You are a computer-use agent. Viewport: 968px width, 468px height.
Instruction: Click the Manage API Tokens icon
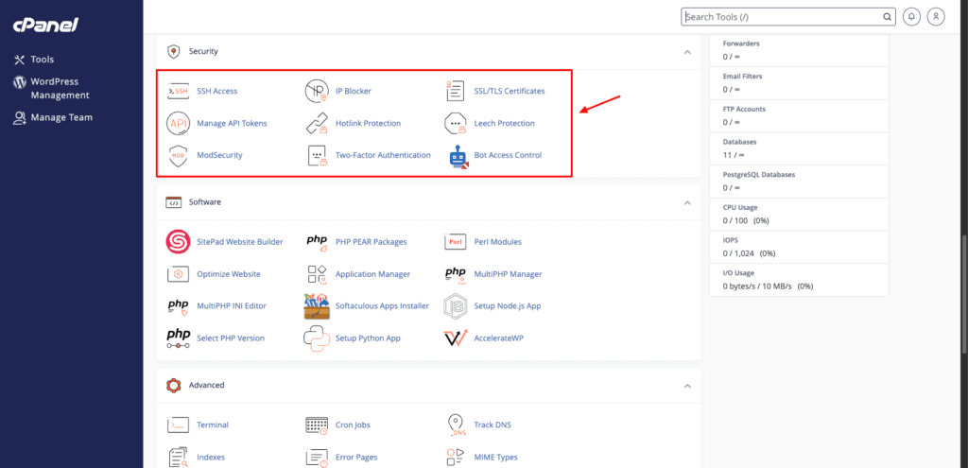(x=178, y=123)
